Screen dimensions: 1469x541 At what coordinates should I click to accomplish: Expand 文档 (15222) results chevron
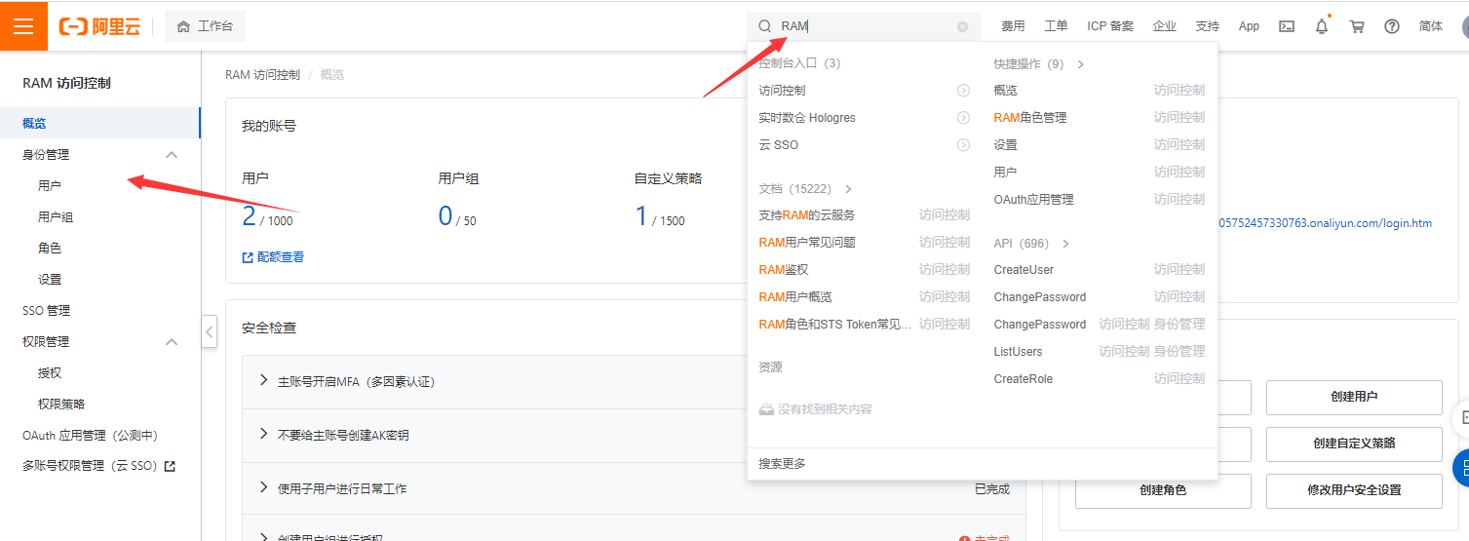tap(848, 189)
